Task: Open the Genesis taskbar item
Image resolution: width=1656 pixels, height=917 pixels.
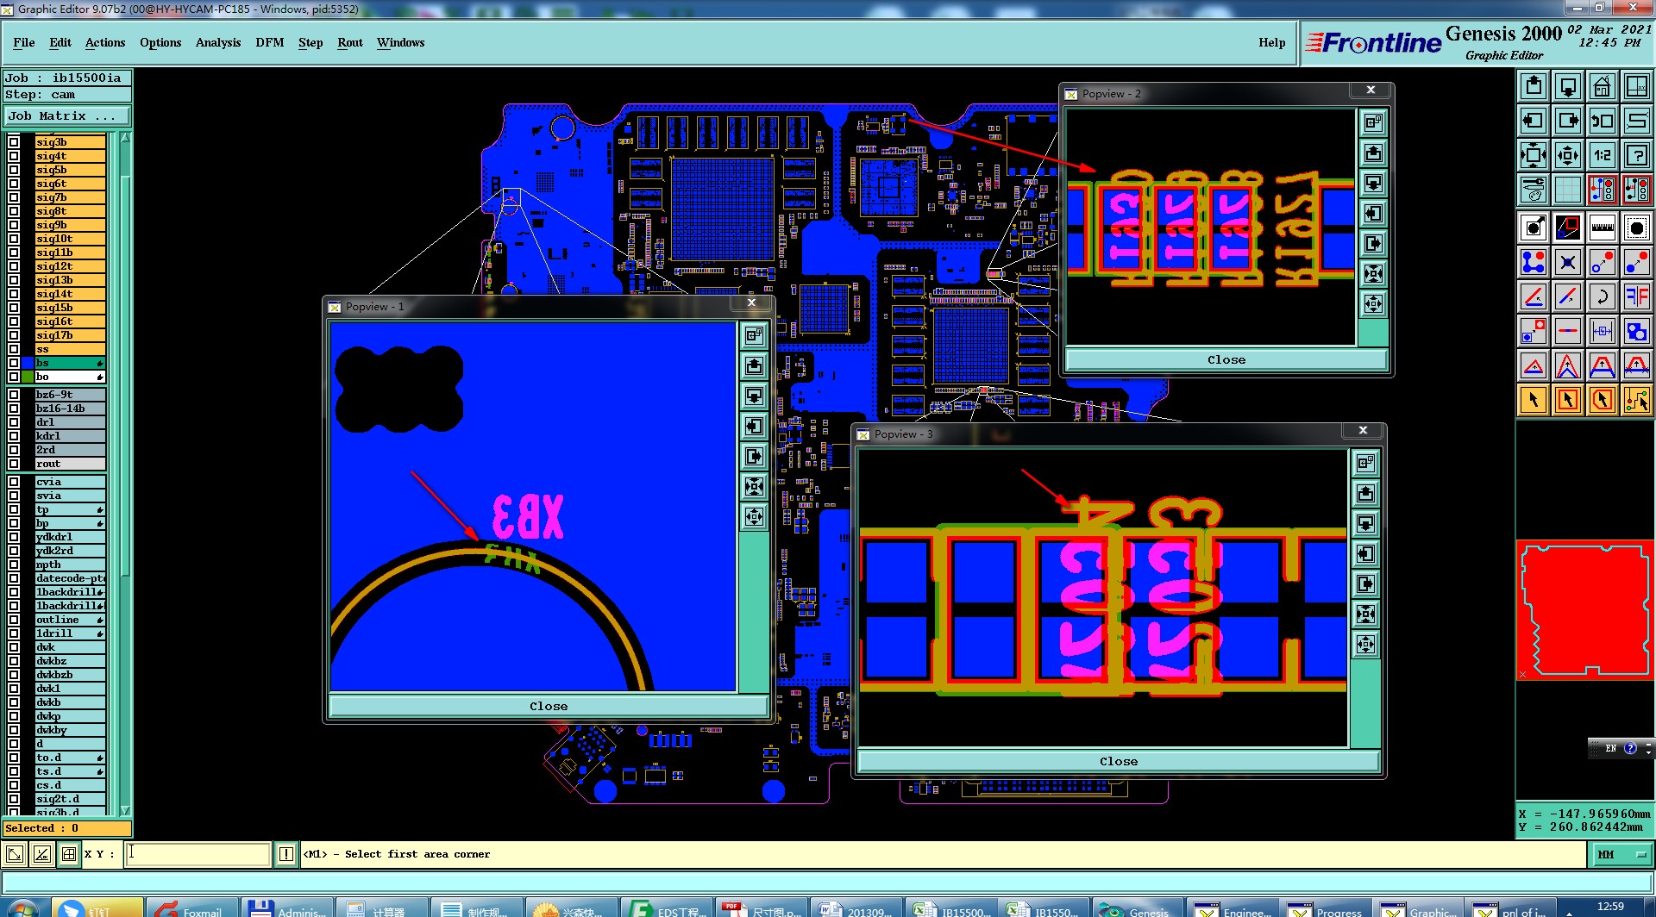Action: click(x=1138, y=908)
